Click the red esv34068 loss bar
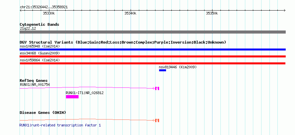This screenshot has width=295, height=135. coord(152,56)
